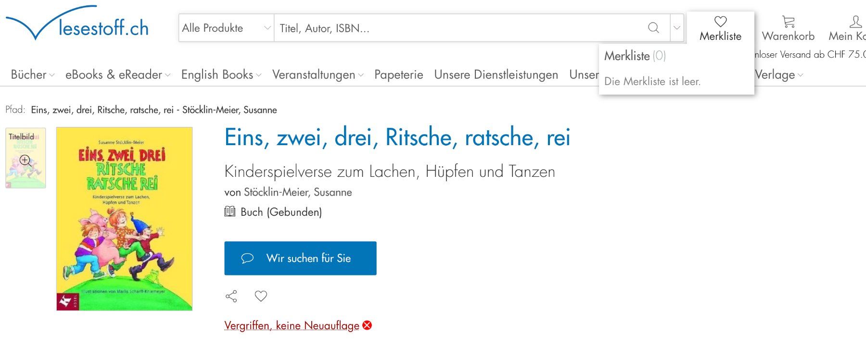Click the book format icon beside Buch (Gebunden)

coord(230,211)
